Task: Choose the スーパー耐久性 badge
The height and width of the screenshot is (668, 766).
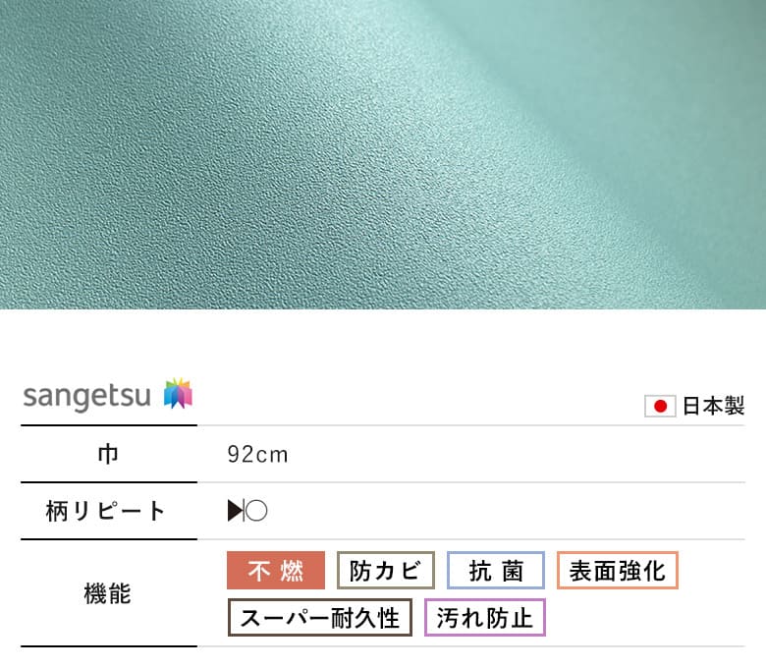Action: tap(320, 618)
